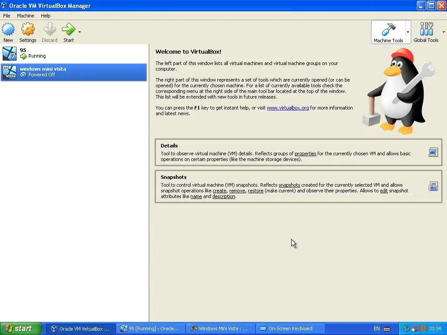Follow the properties link in Details

point(305,154)
